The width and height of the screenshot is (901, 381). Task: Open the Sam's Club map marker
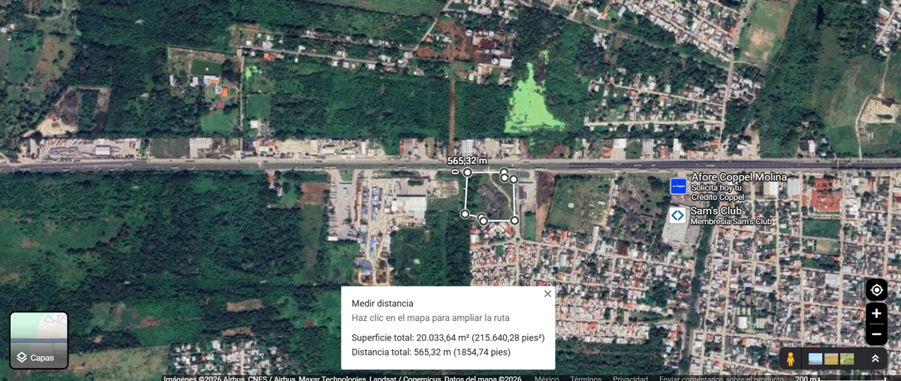[x=677, y=216]
